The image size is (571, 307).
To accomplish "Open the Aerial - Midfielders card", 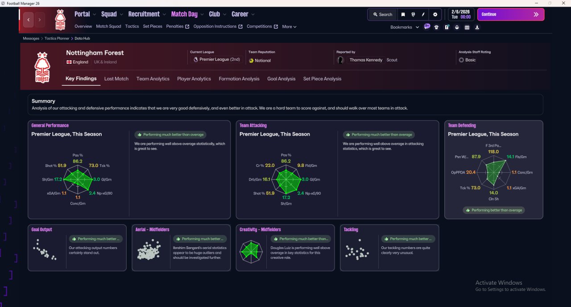I will pyautogui.click(x=181, y=248).
